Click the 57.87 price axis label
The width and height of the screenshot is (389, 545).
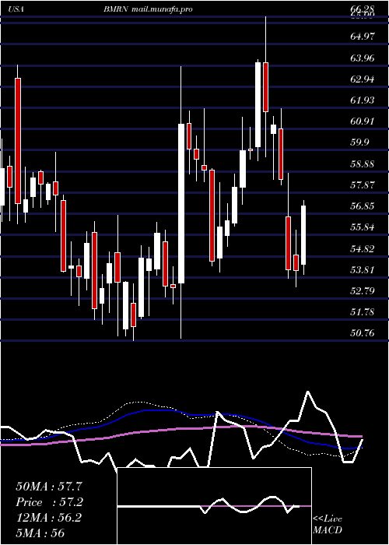tap(363, 185)
